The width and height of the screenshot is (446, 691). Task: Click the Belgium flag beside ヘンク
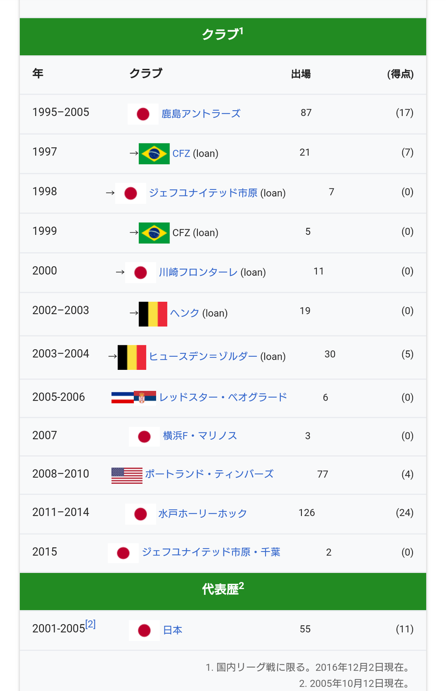click(153, 314)
